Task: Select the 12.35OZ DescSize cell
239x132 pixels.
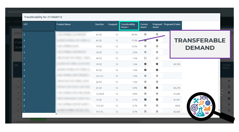Action: [100, 94]
